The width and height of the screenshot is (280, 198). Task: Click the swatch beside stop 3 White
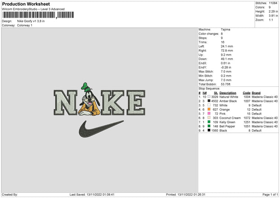coord(209,105)
